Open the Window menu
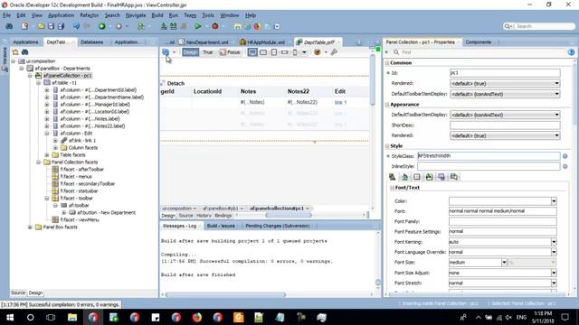579x325 pixels. point(229,15)
